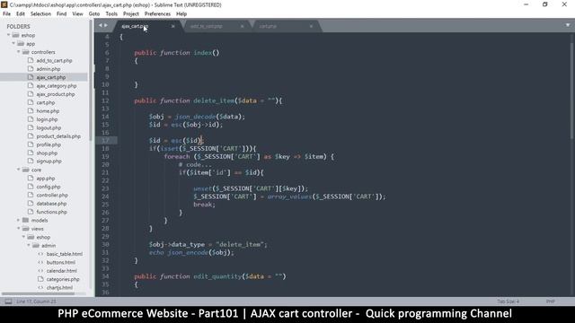Click file icon beside config.php

[31, 187]
